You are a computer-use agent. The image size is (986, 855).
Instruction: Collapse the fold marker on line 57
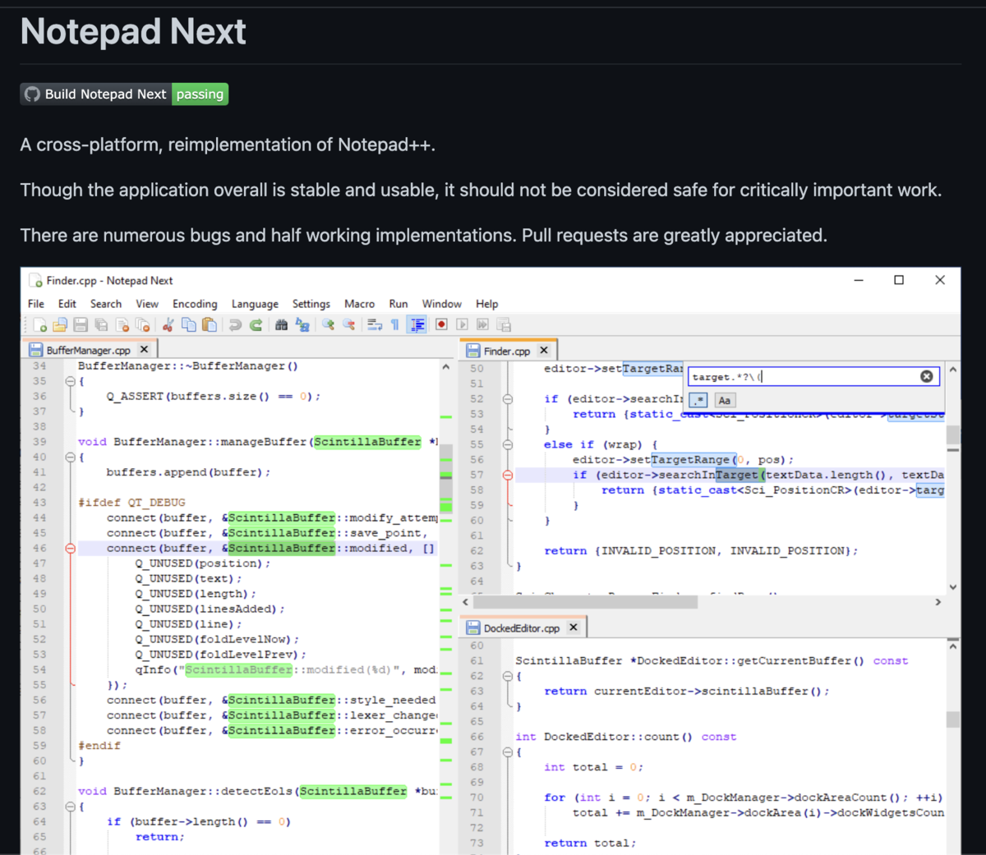(508, 474)
